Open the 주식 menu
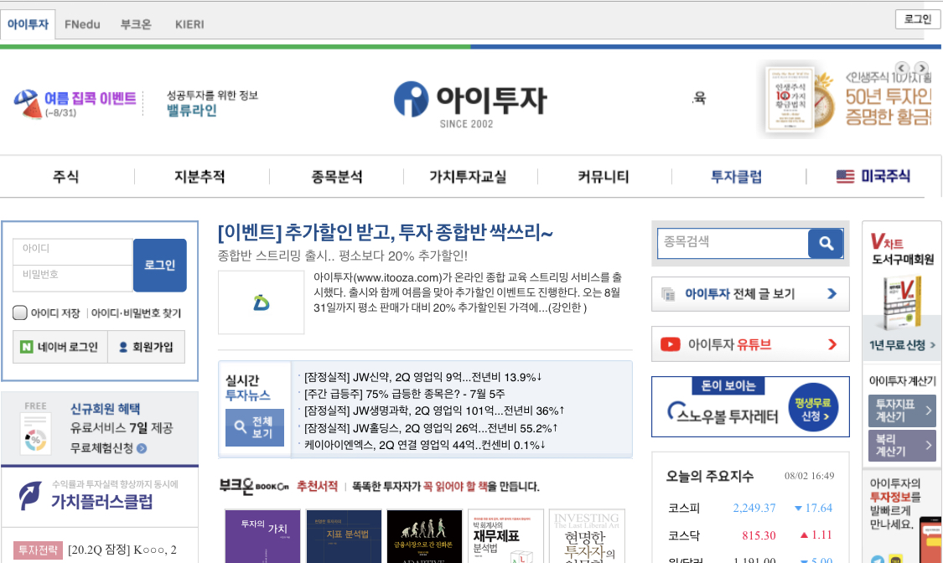This screenshot has width=943, height=563. click(x=66, y=177)
